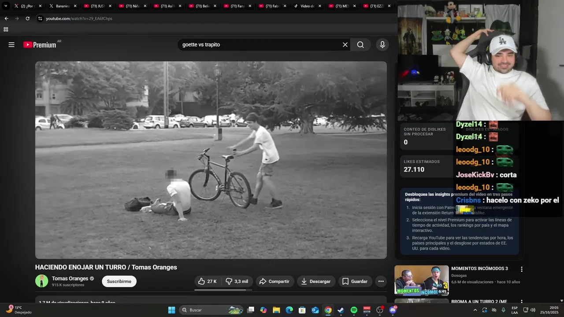Clear the search box text
This screenshot has height=317, width=564.
345,44
